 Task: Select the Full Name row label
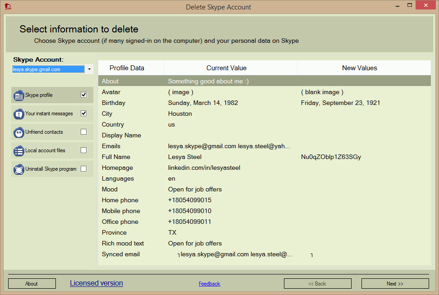click(116, 157)
